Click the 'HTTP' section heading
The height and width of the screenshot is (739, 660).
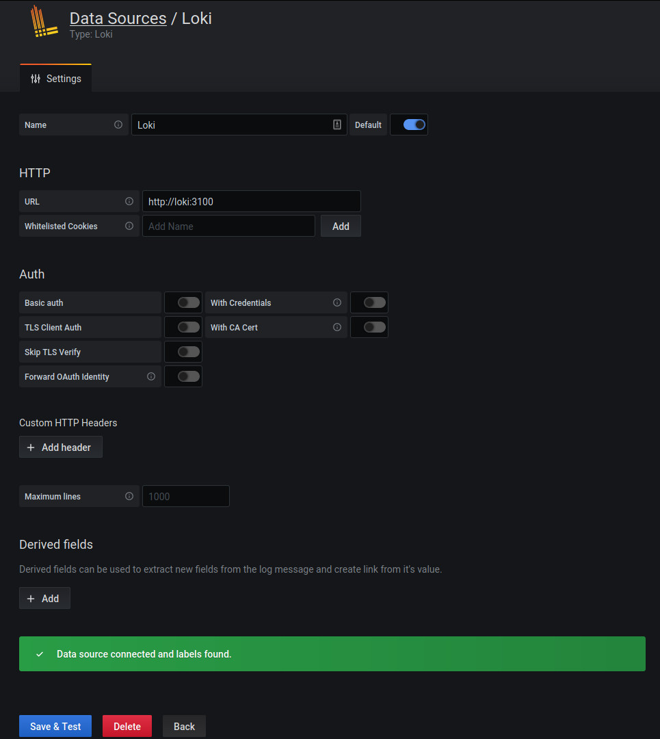point(35,172)
